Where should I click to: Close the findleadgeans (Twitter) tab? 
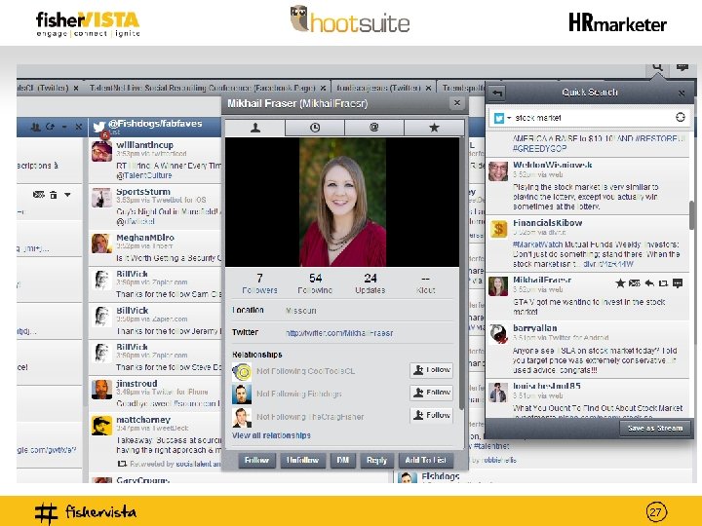tap(428, 88)
